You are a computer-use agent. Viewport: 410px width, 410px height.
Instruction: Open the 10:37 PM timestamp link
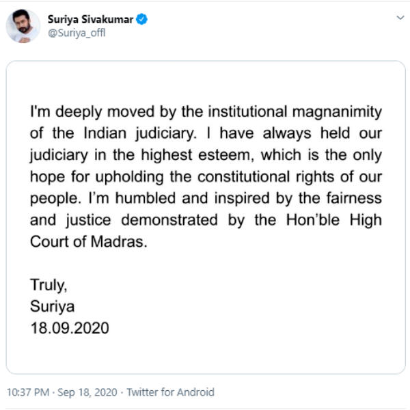coord(28,392)
